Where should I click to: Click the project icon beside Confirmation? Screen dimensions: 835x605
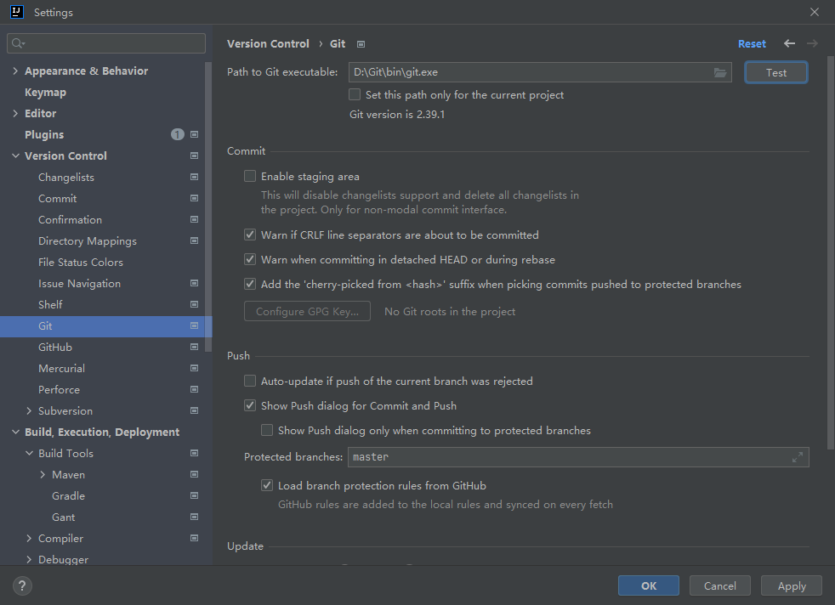pyautogui.click(x=195, y=220)
